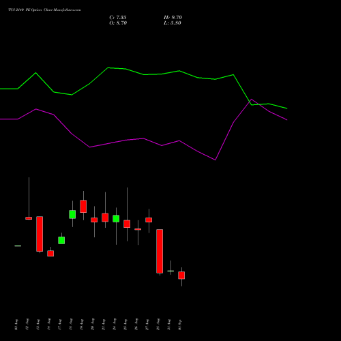Select the 17 Aug date label
This screenshot has width=341, height=341.
(60, 324)
